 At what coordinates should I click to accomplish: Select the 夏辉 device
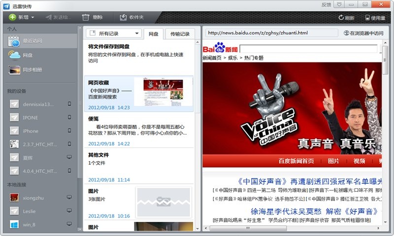40,157
